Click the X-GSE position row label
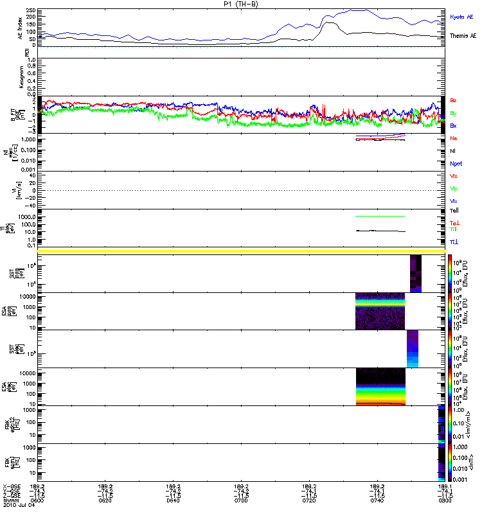482x514 pixels. (12, 487)
